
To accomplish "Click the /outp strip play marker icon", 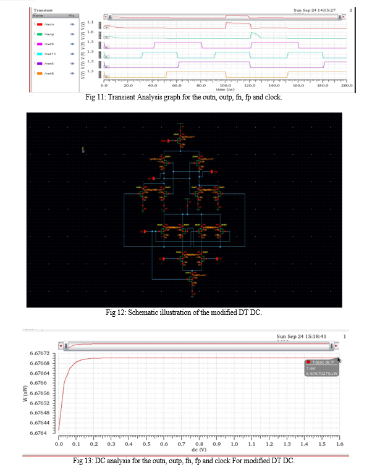I will click(106, 37).
